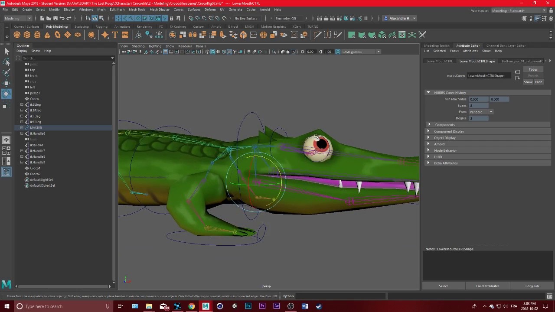This screenshot has height=312, width=555.
Task: Switch to the Rigging shelf tab
Action: [x=101, y=26]
